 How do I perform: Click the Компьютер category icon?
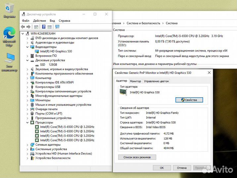(x=32, y=78)
